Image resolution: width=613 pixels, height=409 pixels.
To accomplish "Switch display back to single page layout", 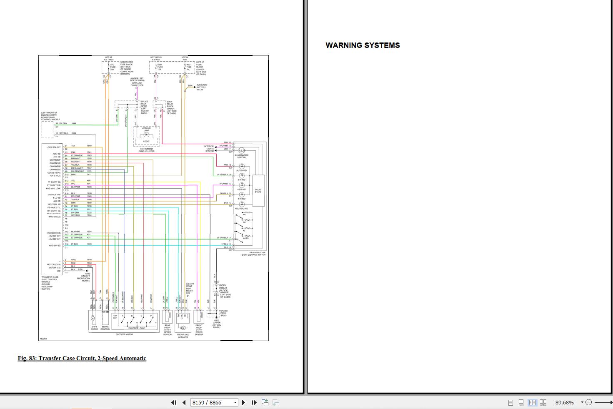I will (510, 402).
